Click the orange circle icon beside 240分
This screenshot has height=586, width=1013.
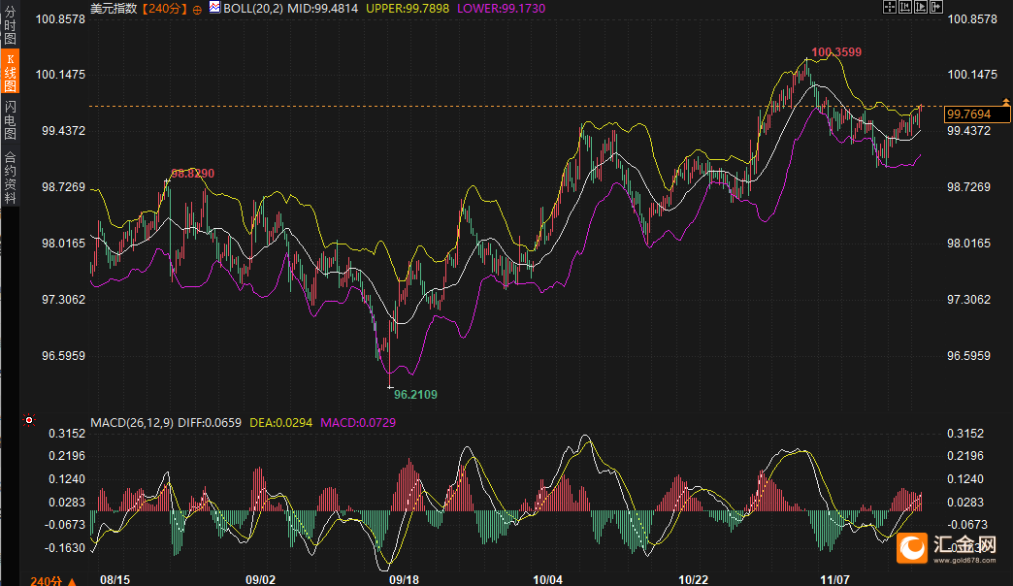click(x=198, y=9)
